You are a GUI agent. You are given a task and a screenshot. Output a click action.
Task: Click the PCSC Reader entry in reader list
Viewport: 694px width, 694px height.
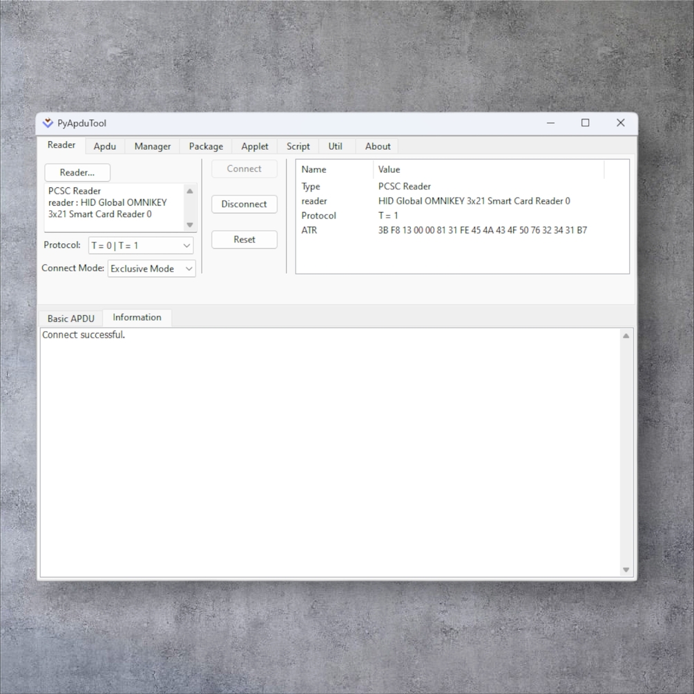(75, 191)
